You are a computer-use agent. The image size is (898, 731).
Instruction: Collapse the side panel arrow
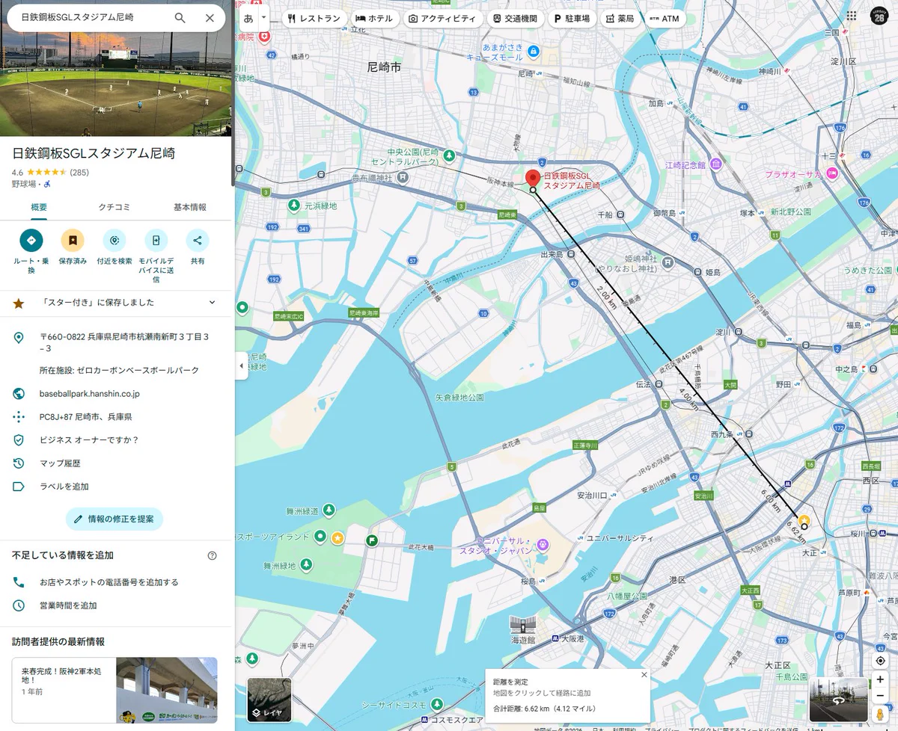point(241,365)
